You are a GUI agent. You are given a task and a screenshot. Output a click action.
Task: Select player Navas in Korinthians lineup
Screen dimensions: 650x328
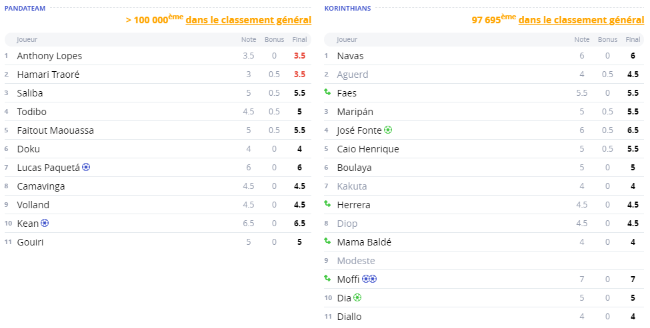[x=350, y=56]
